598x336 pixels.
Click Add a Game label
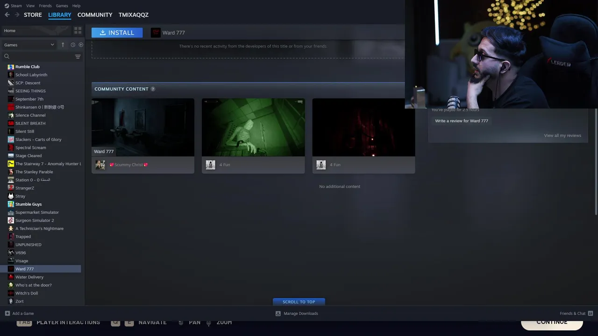click(23, 314)
